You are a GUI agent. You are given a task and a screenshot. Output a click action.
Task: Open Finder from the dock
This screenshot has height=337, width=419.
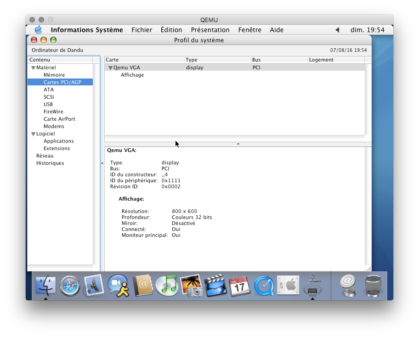coord(45,286)
